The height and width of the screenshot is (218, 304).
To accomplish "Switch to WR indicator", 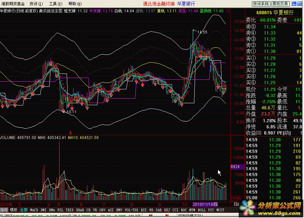I will (151, 210).
